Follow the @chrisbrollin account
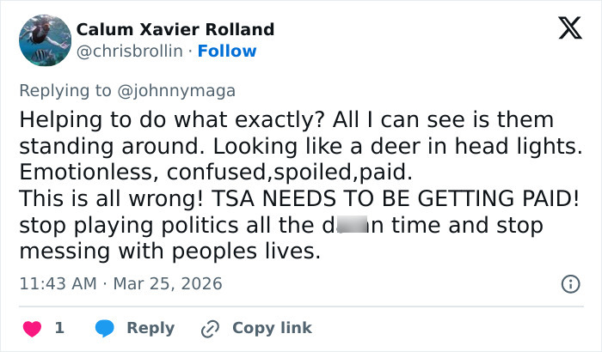The height and width of the screenshot is (352, 602). pyautogui.click(x=227, y=51)
